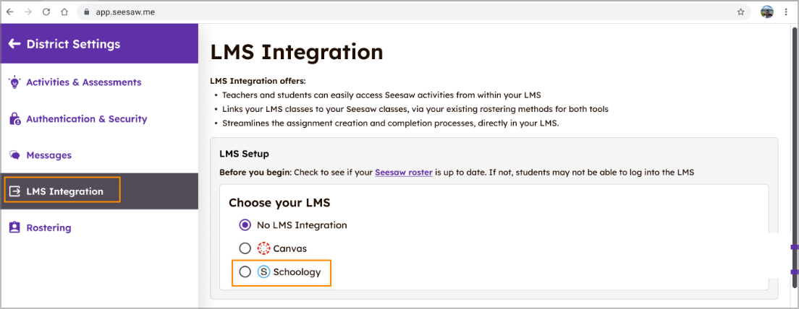Image resolution: width=799 pixels, height=309 pixels.
Task: Click the LMS Integration sidebar icon
Action: [14, 191]
